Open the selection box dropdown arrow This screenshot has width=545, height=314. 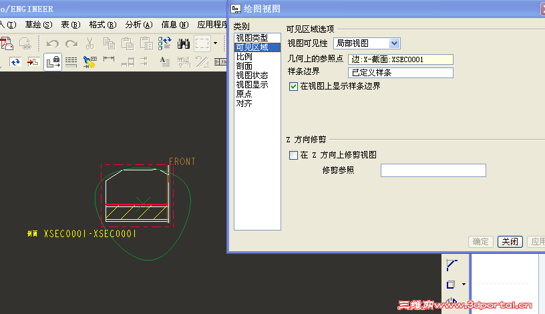[x=216, y=43]
